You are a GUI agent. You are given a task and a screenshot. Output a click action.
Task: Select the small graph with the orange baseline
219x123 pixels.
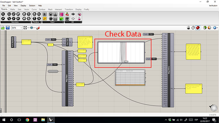(x=130, y=78)
